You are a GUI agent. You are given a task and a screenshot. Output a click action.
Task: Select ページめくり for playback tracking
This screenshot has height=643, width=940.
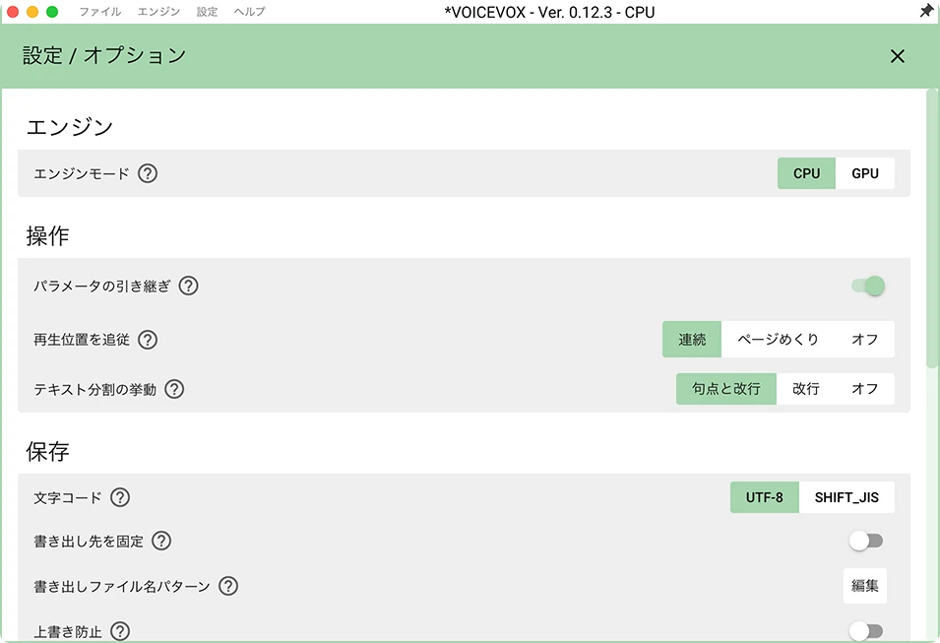(778, 340)
